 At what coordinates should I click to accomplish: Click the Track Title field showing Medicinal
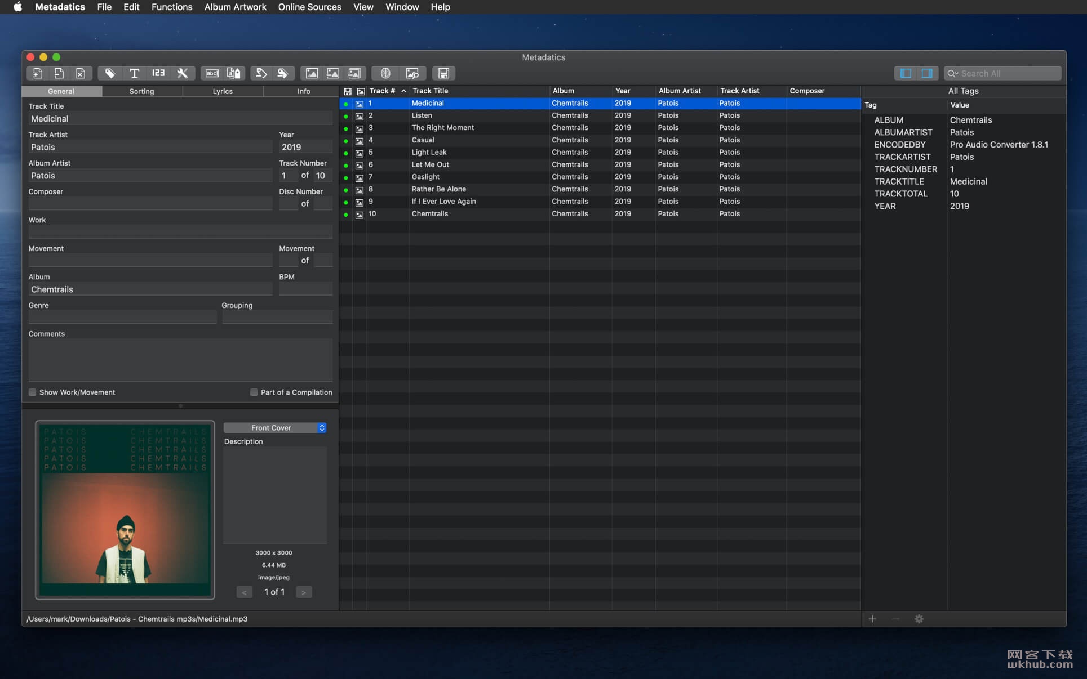180,119
